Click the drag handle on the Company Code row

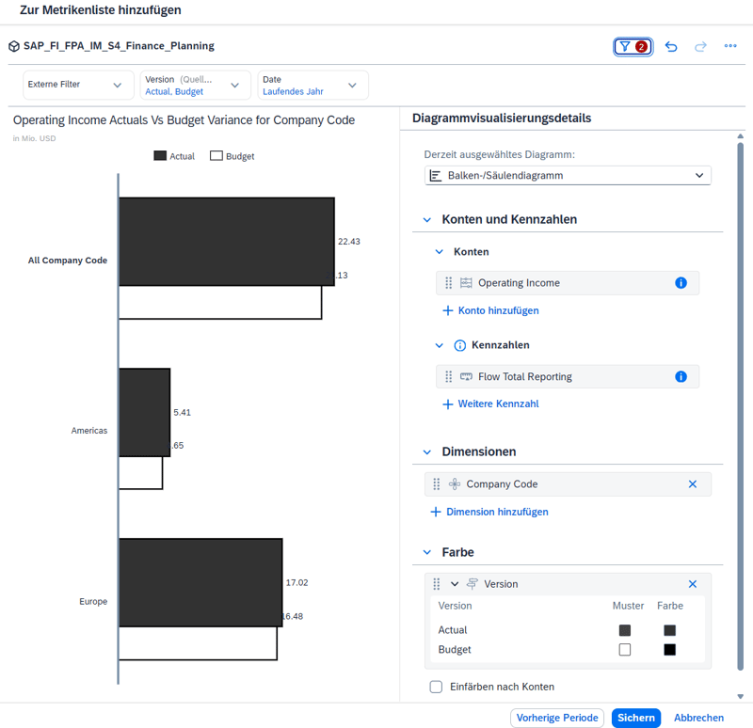click(436, 483)
